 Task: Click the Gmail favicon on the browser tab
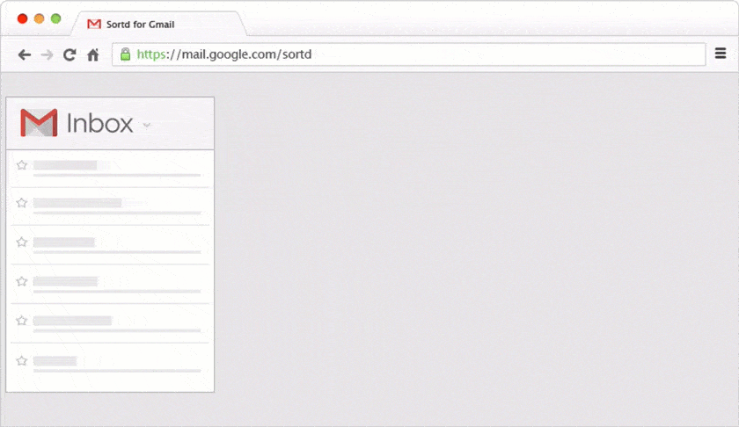tap(94, 24)
